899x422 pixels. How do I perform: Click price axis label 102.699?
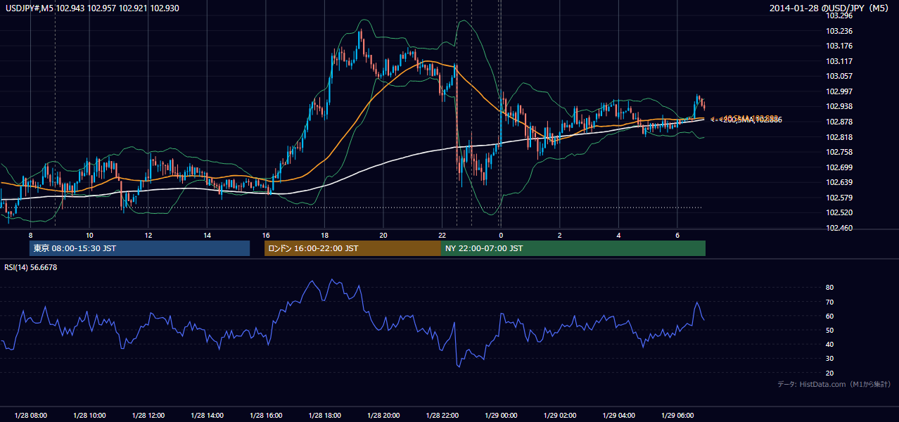(839, 167)
